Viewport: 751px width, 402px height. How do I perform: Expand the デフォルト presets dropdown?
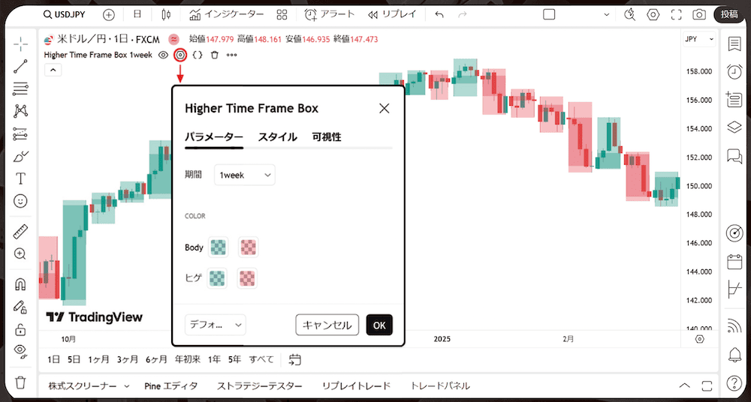216,325
